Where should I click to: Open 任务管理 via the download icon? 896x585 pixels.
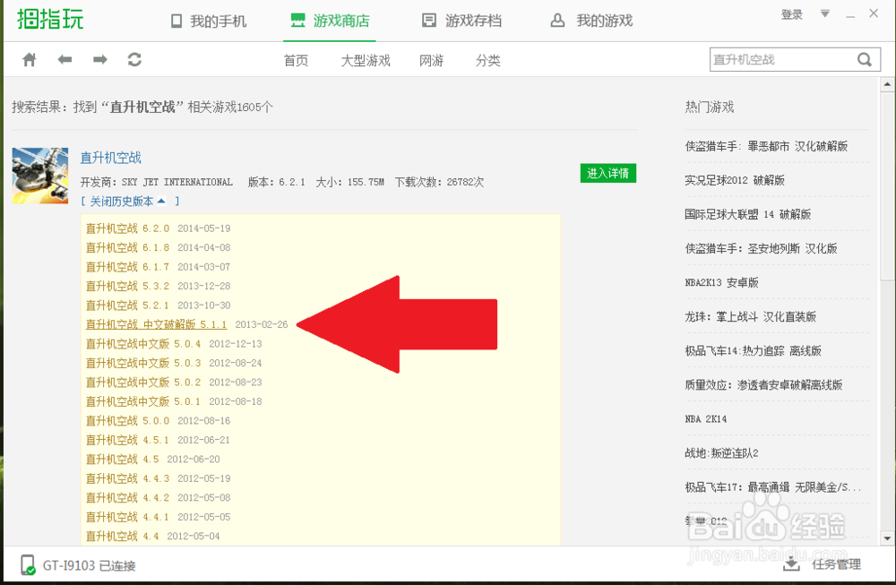click(x=792, y=563)
